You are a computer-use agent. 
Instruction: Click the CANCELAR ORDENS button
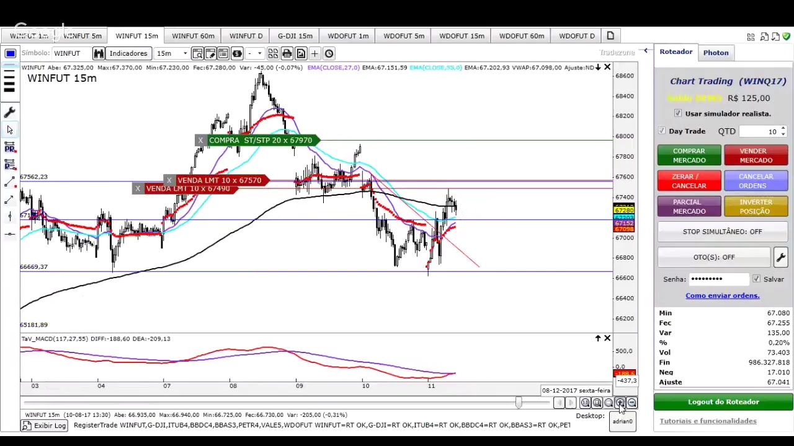tap(756, 181)
